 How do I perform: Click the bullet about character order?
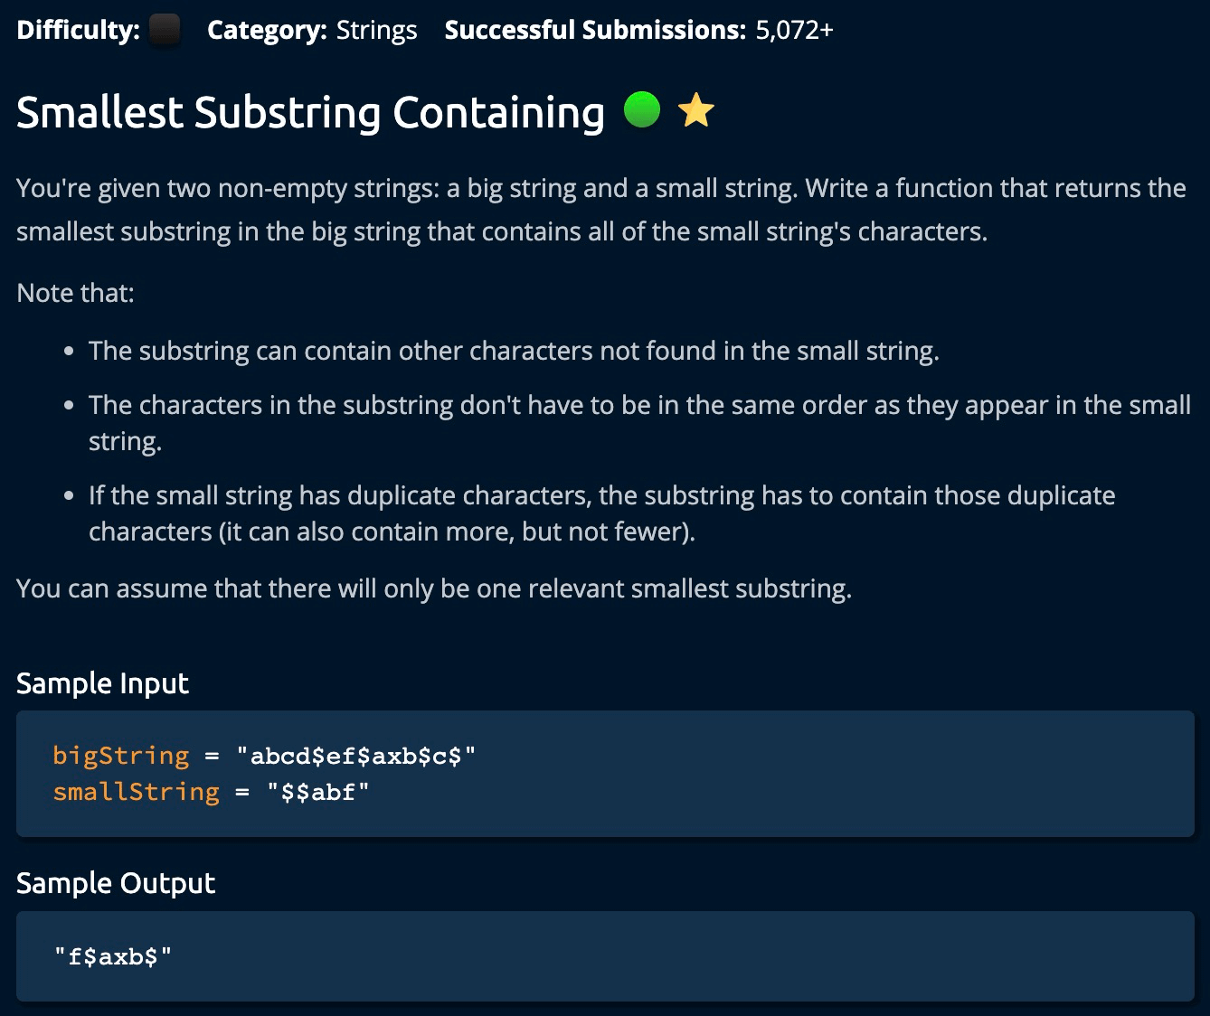pyautogui.click(x=638, y=422)
